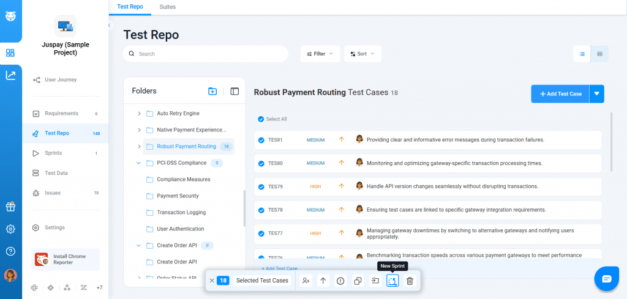Switch to the Suites tab

pos(166,7)
